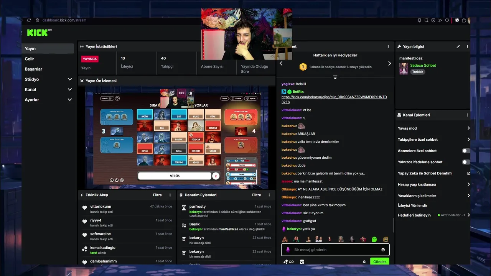The width and height of the screenshot is (491, 276).
Task: Click Filtre in Denetim Eylemleri panel
Action: click(x=257, y=195)
